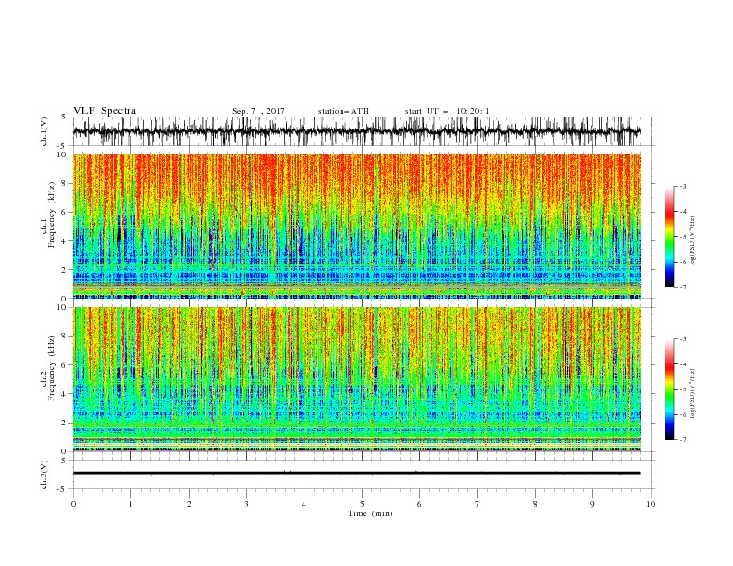The image size is (733, 566).
Task: Click the ch.1 color bar log(PSD) label
Action: click(x=693, y=241)
